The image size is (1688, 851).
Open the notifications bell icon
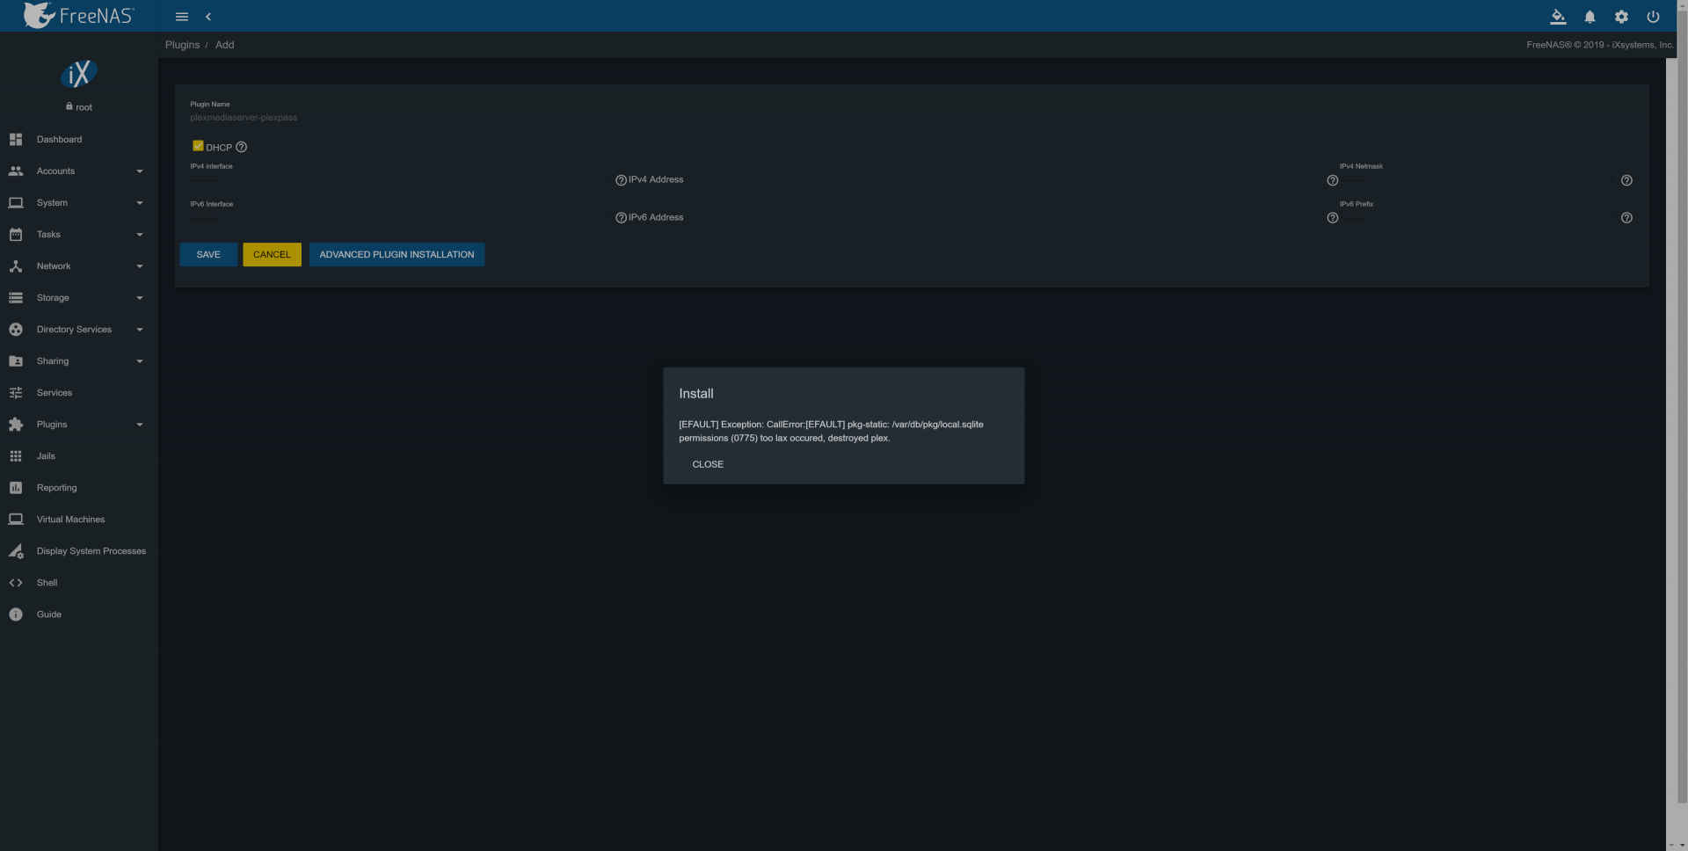pyautogui.click(x=1590, y=17)
